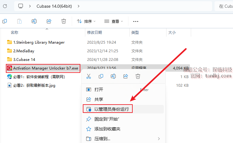Screen dimensions: 233x143
Task: Expand chevron after Cubase 14.0(64bit) breadcrumb
Action: pyautogui.click(x=78, y=6)
